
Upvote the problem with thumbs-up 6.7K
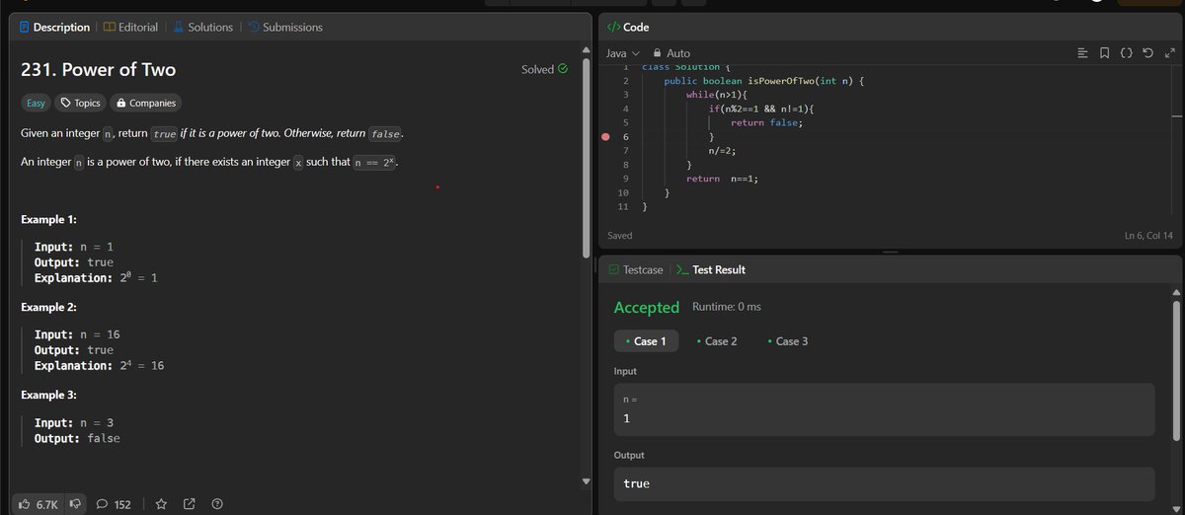point(39,504)
